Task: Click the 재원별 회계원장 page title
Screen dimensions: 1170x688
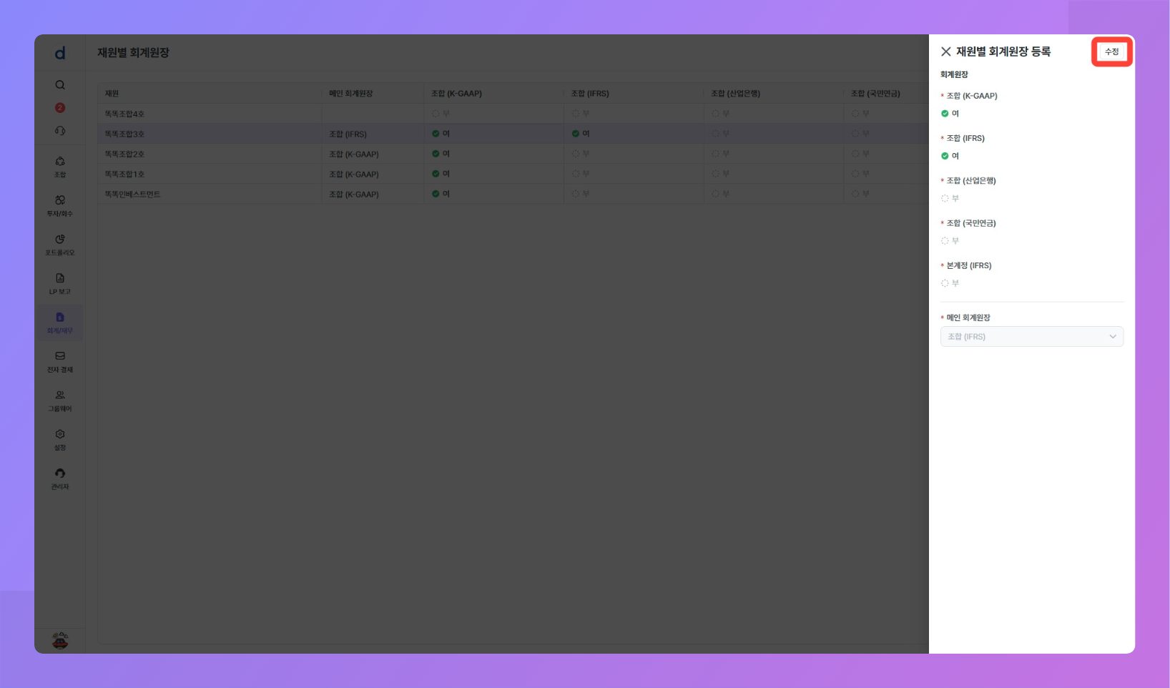Action: 134,53
